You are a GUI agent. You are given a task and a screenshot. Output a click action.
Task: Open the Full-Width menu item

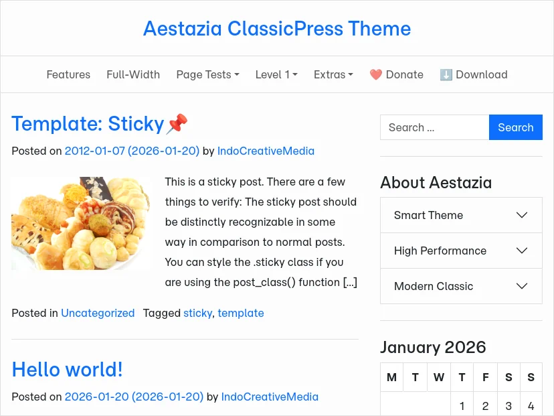click(x=133, y=74)
